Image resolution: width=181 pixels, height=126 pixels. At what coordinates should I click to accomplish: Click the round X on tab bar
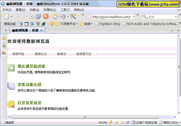(178, 30)
